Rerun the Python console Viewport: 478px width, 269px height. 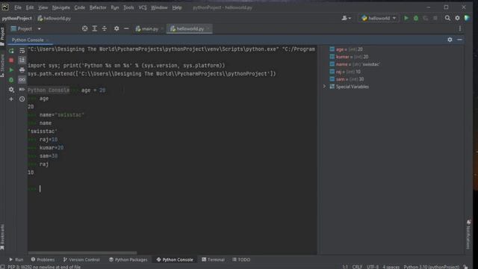click(x=11, y=50)
